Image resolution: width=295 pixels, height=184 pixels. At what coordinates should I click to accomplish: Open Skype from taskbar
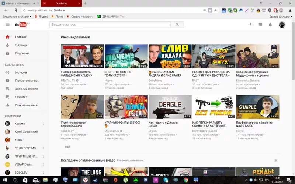(x=166, y=180)
